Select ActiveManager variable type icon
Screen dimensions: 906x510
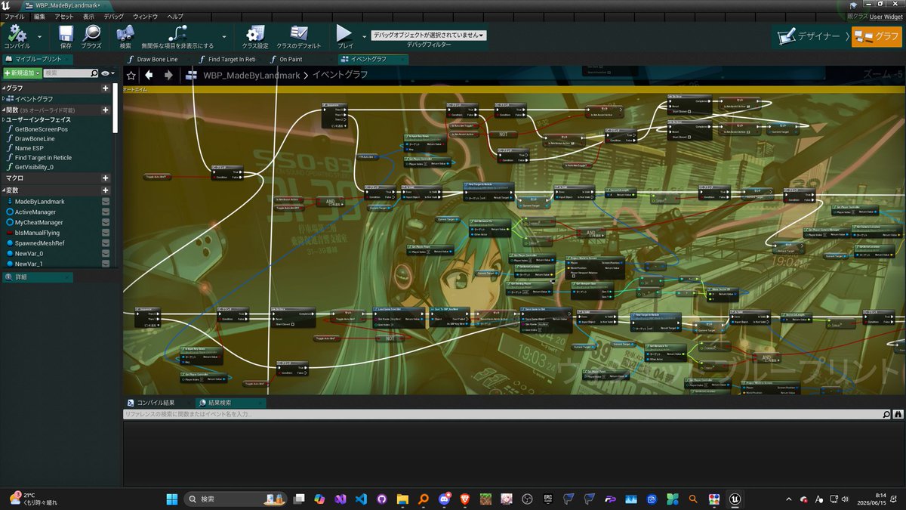click(9, 212)
